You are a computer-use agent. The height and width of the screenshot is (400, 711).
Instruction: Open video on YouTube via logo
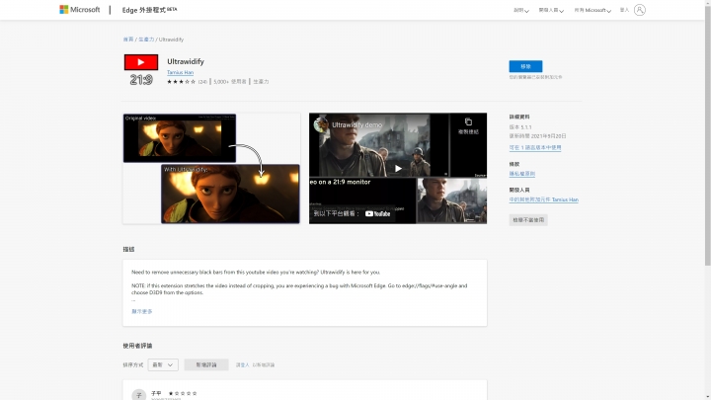pos(377,213)
